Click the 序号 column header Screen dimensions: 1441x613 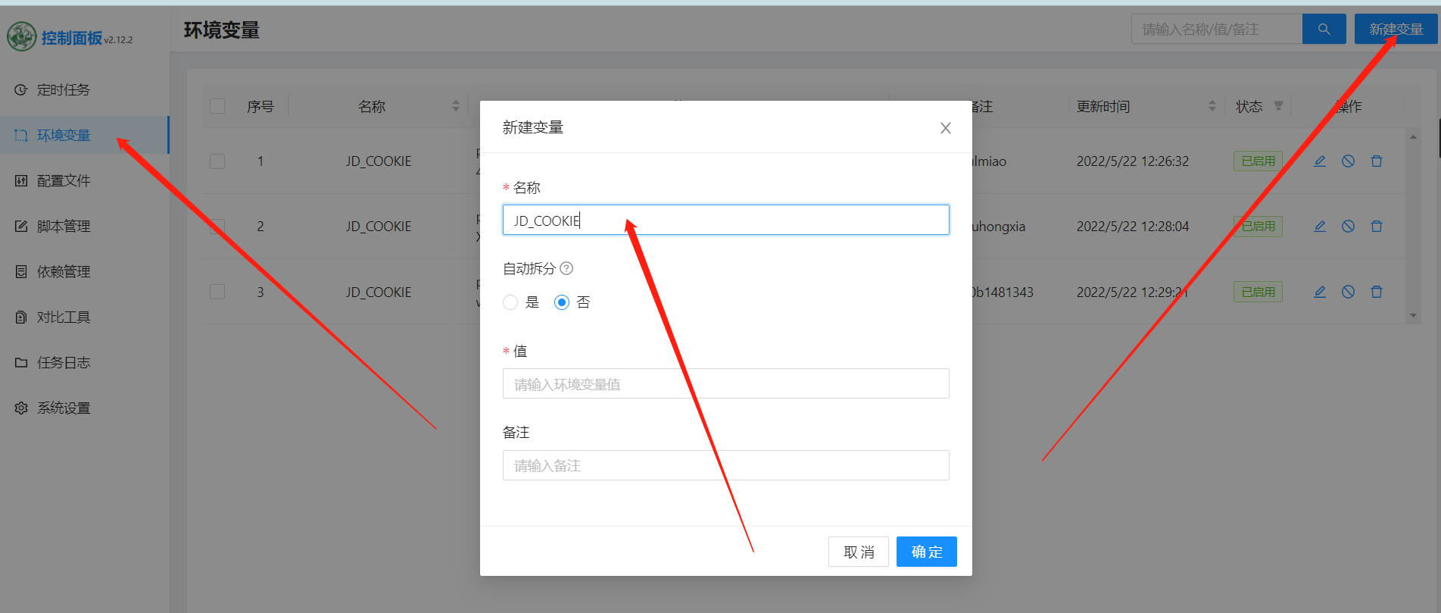[260, 106]
